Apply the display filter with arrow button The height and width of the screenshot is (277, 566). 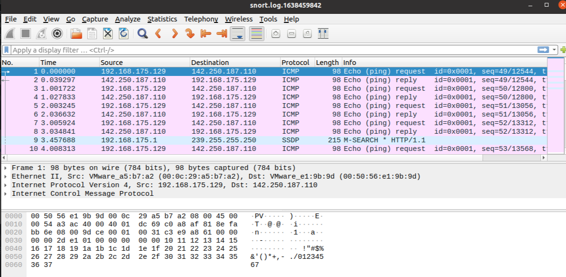tap(543, 50)
